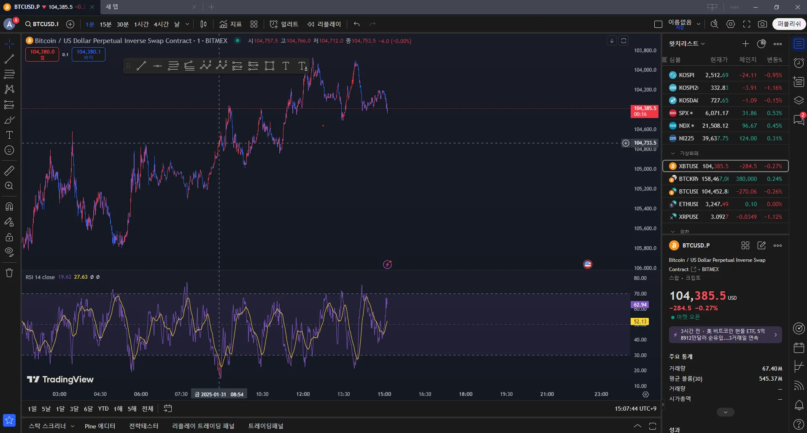This screenshot has width=807, height=433.
Task: Open indicator templates grid
Action: pyautogui.click(x=254, y=24)
